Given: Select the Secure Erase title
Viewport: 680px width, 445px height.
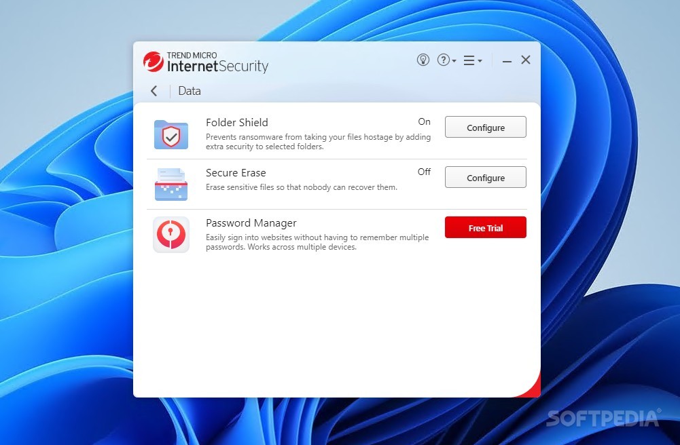Looking at the screenshot, I should pyautogui.click(x=236, y=173).
